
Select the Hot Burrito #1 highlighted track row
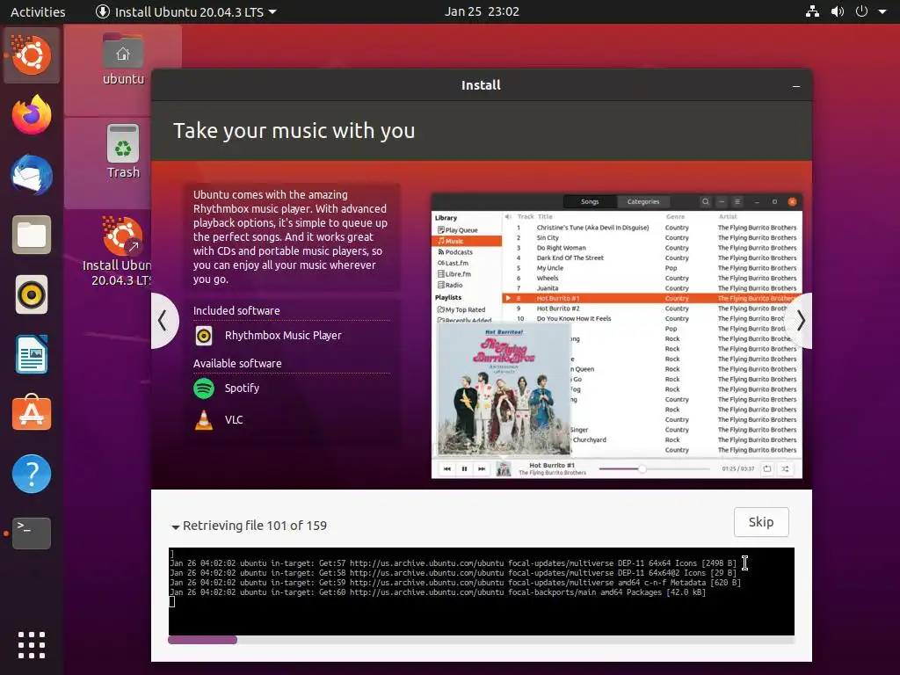pyautogui.click(x=652, y=299)
